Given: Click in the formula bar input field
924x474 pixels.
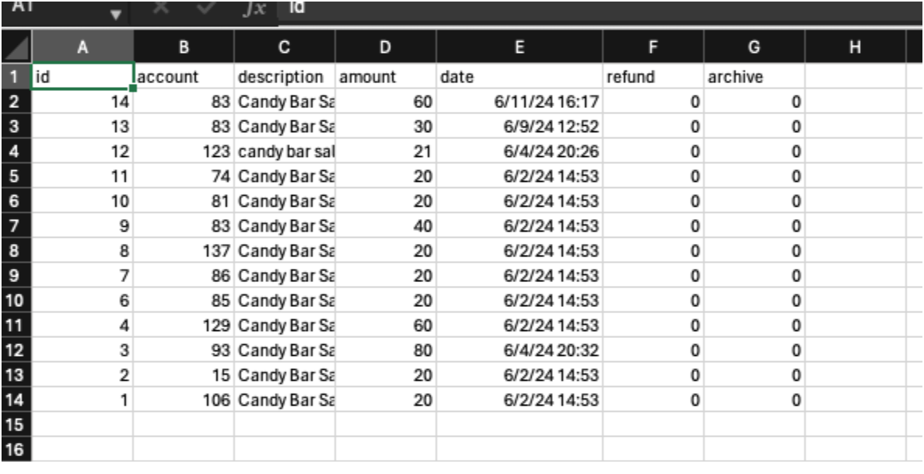Looking at the screenshot, I should tap(600, 10).
